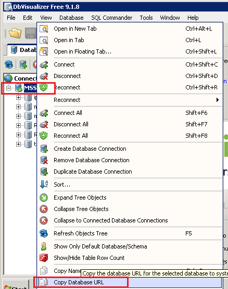The width and height of the screenshot is (228, 289).
Task: Expand the first database node under MSS
Action: [x=18, y=97]
